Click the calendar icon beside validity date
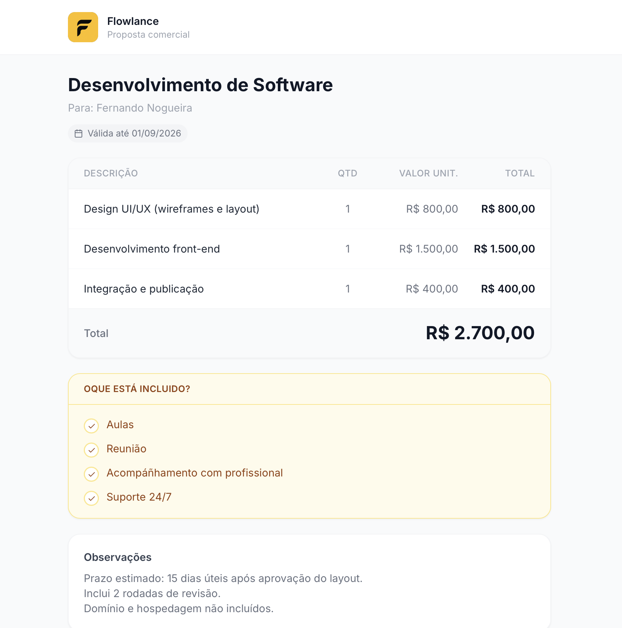The height and width of the screenshot is (628, 622). click(79, 133)
